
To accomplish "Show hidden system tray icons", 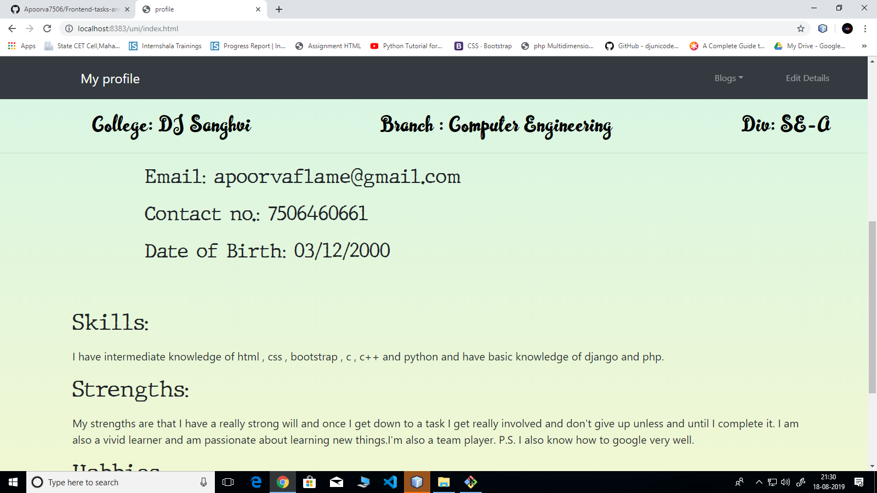I will tap(759, 482).
